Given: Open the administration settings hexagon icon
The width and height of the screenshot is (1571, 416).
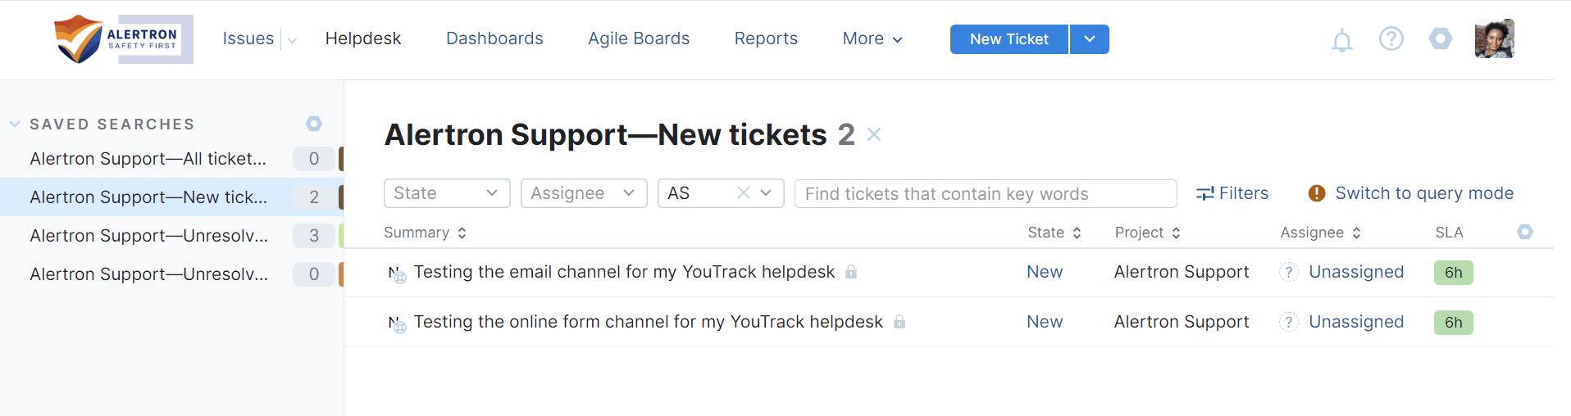Looking at the screenshot, I should [x=1441, y=38].
